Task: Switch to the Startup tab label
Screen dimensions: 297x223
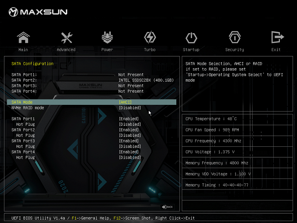Action: 191,50
